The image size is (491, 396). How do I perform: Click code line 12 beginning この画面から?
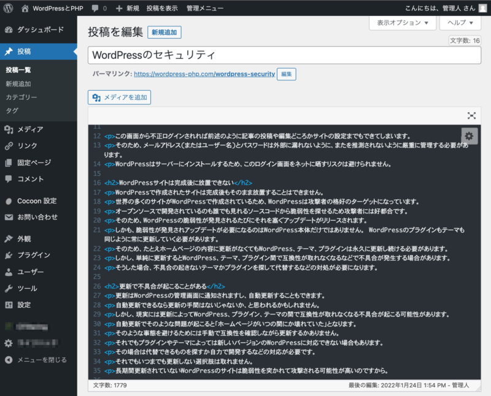[x=257, y=136]
